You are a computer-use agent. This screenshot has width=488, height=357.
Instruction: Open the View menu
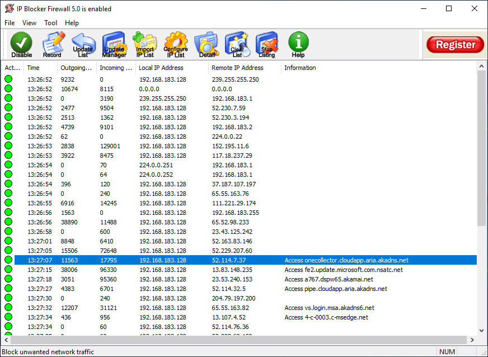pos(29,23)
